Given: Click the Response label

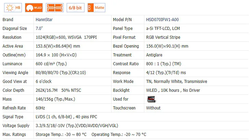Looking at the screenshot, I should point(122,73).
